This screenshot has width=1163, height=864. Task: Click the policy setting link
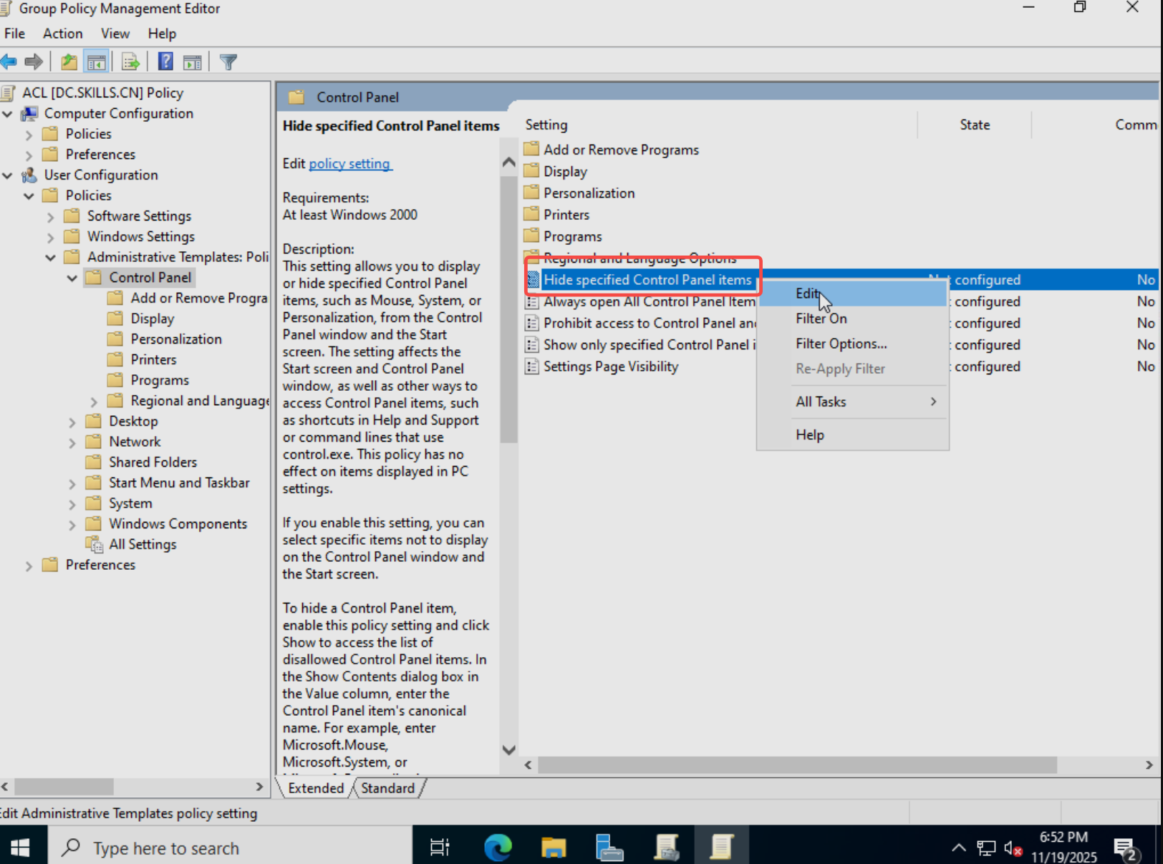pos(349,163)
